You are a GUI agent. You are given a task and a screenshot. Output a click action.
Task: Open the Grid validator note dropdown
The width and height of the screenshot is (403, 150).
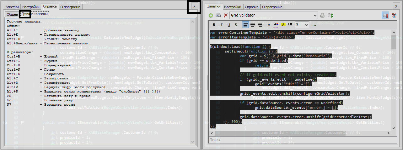point(274,15)
